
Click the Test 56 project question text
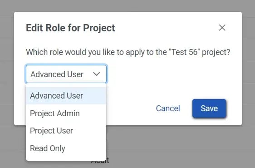(128, 52)
